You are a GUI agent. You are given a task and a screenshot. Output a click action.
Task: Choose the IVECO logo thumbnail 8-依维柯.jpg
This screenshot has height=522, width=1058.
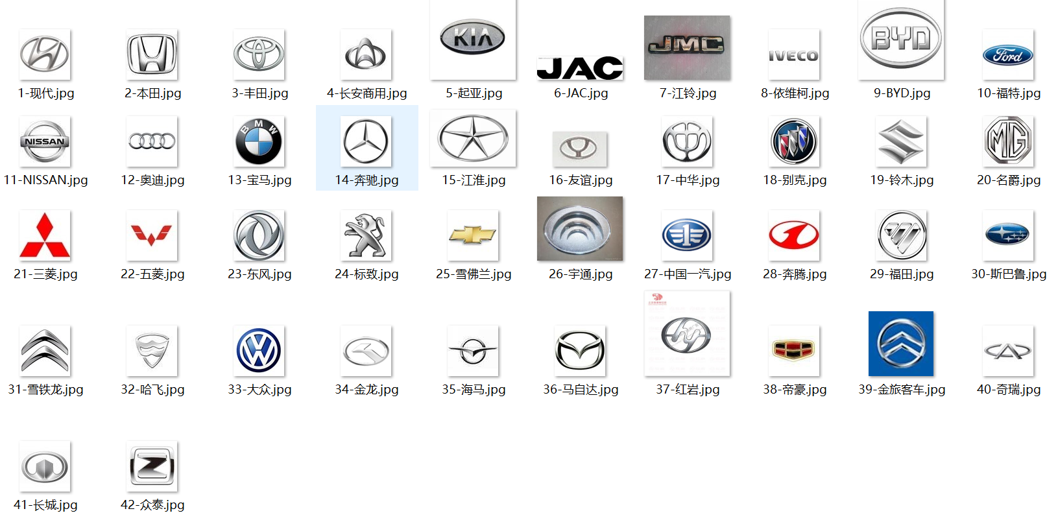point(794,54)
